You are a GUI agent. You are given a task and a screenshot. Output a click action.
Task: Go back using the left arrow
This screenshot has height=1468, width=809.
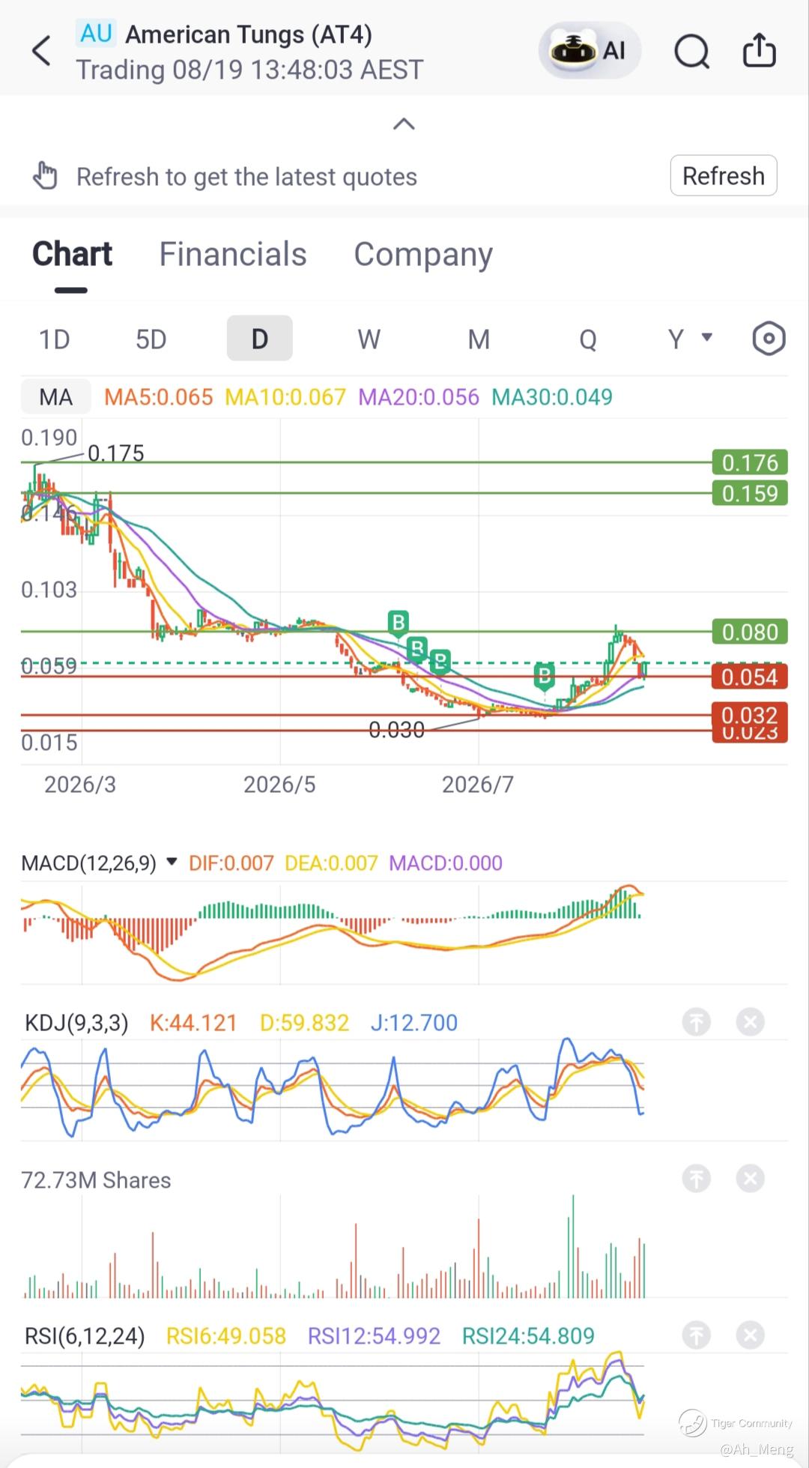pos(42,51)
